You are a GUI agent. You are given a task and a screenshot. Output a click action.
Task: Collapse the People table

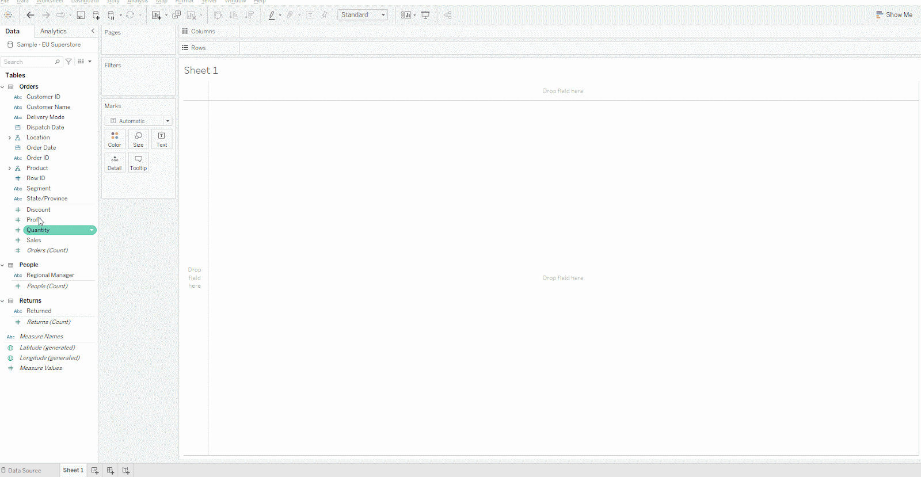tap(2, 265)
